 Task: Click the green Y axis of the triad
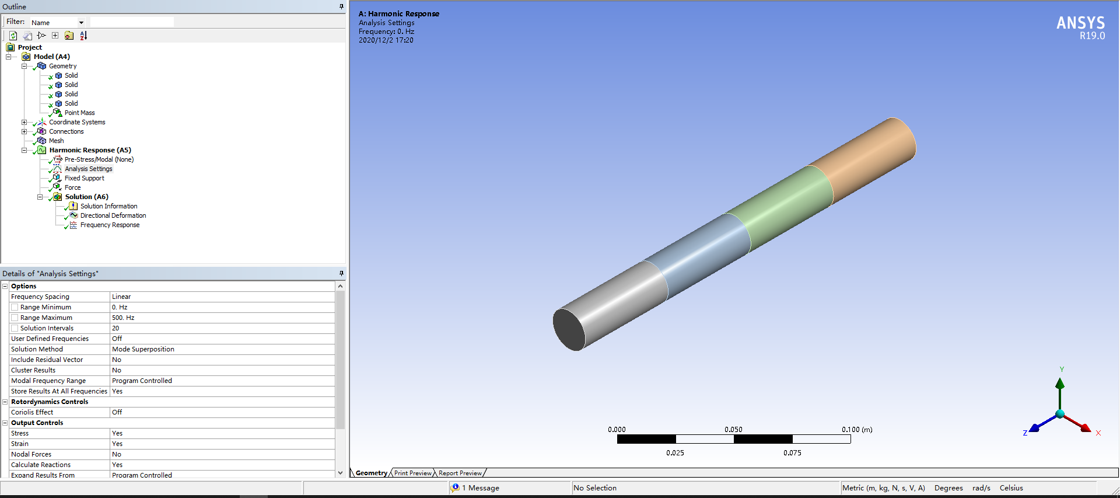(x=1060, y=394)
